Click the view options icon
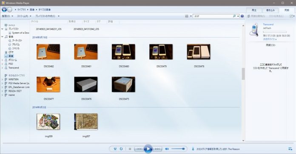This screenshot has width=296, height=154. click(x=187, y=16)
